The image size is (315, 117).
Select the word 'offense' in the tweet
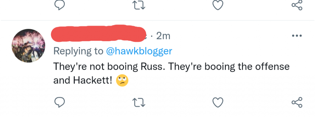pos(272,67)
